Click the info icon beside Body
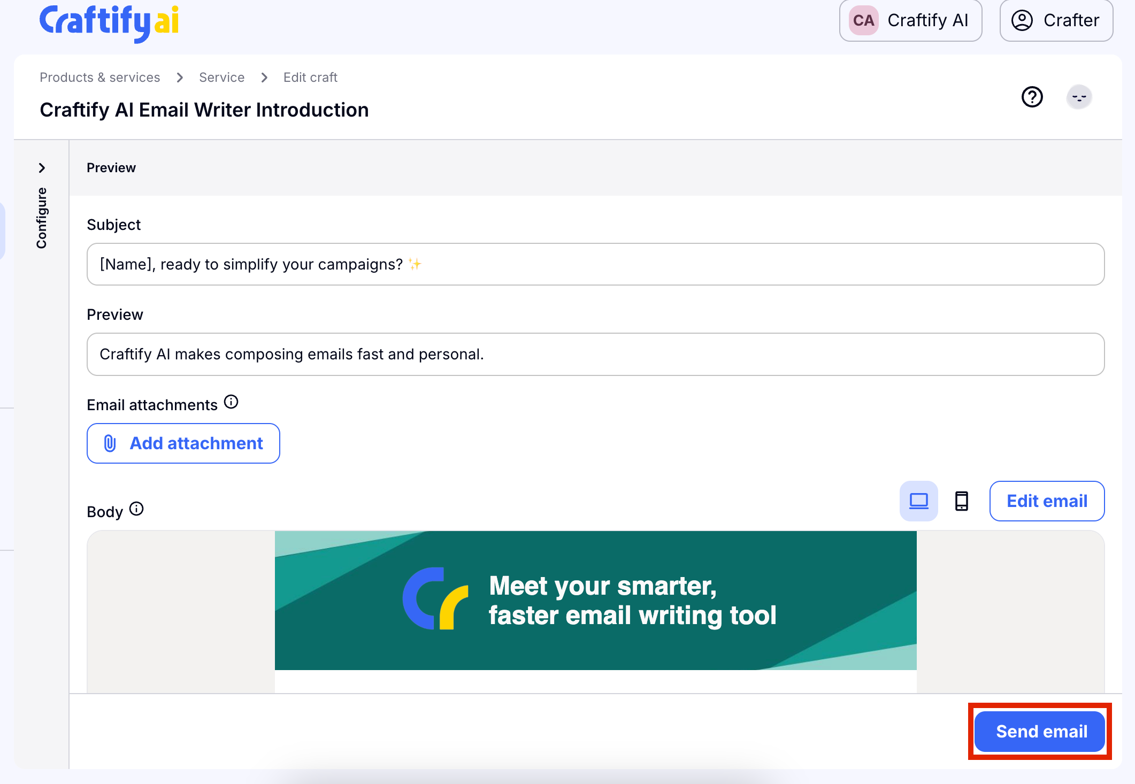 [x=137, y=509]
